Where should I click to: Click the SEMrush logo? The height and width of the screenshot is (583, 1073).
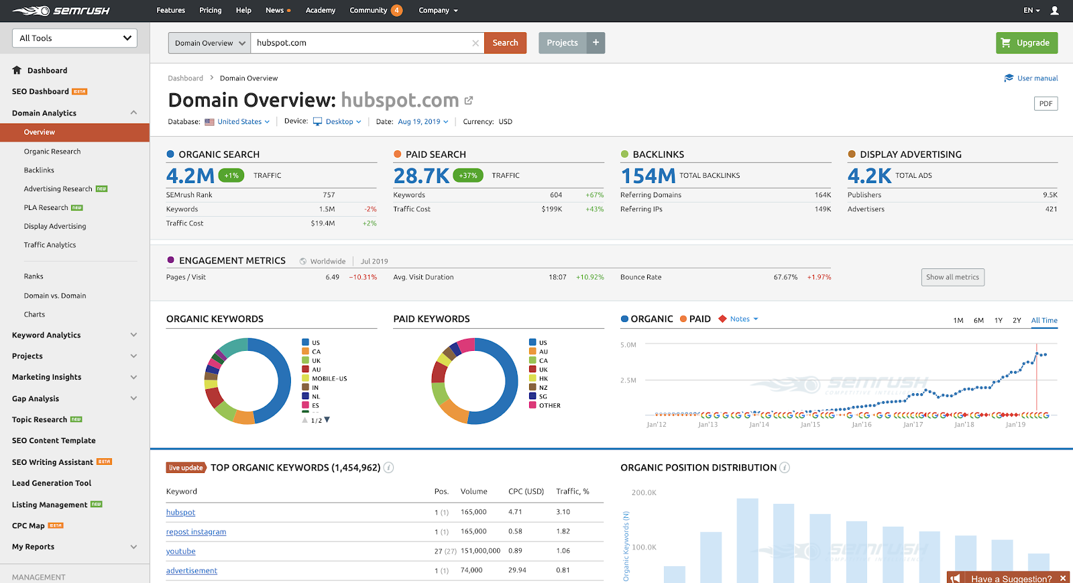pyautogui.click(x=61, y=11)
